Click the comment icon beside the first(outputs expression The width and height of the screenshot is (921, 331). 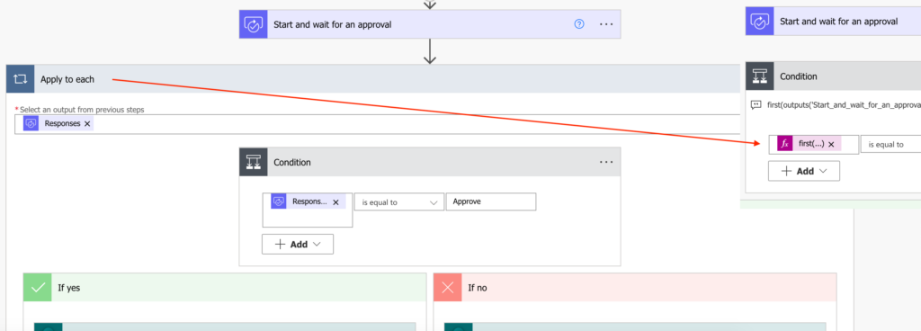tap(756, 105)
